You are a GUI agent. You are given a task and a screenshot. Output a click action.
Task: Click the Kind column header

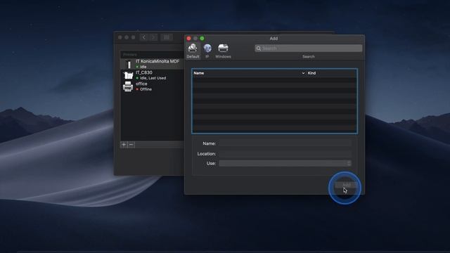pyautogui.click(x=311, y=73)
